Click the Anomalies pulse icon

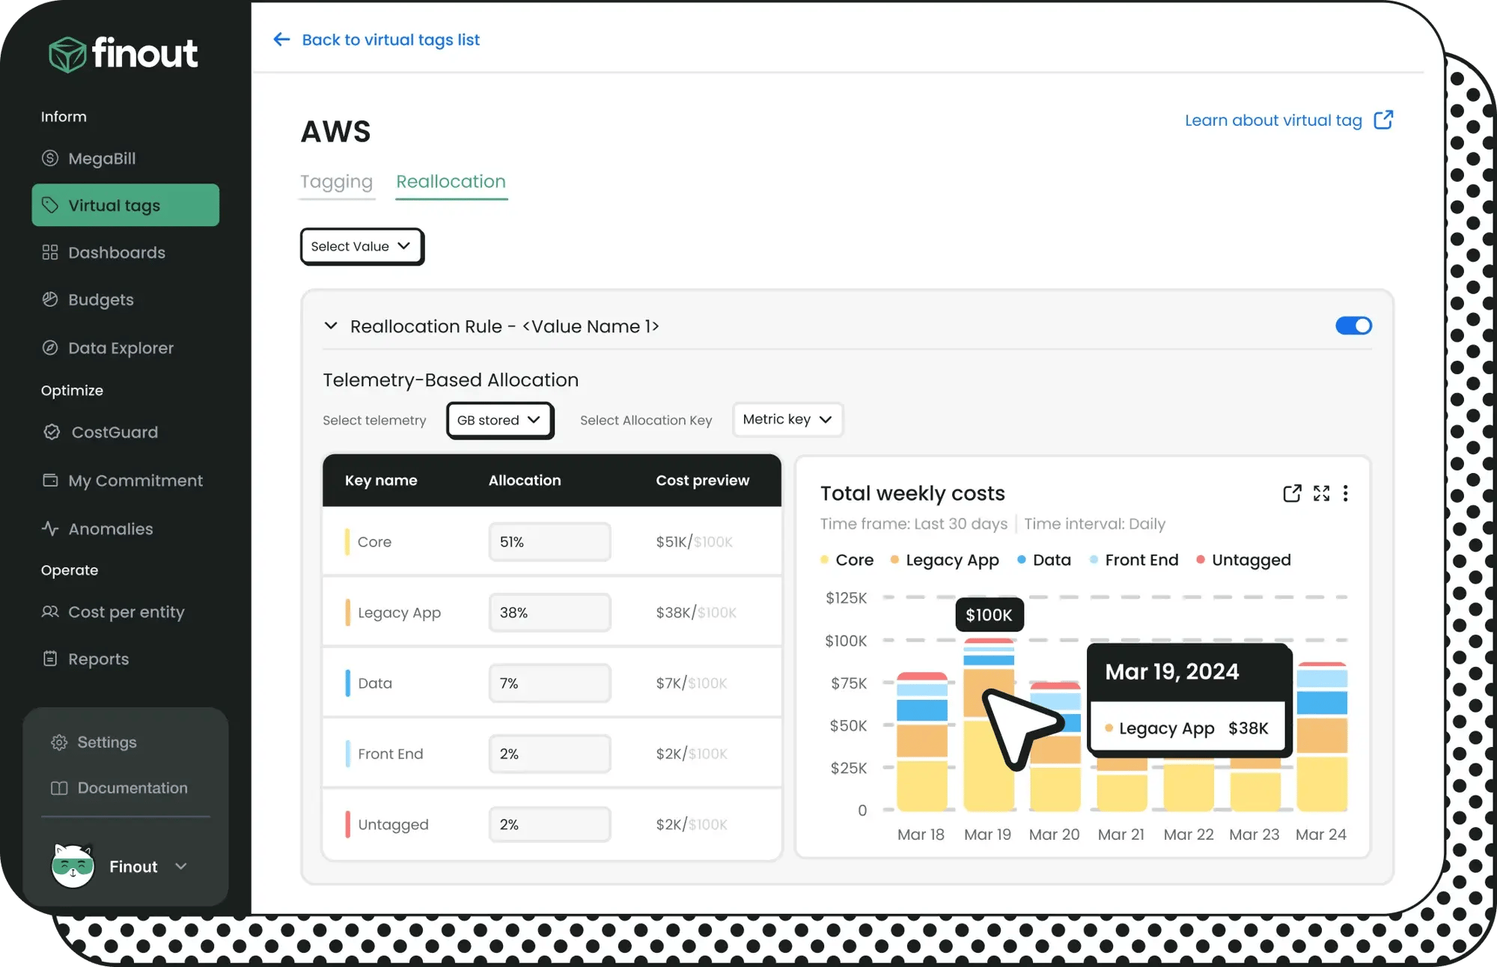50,528
